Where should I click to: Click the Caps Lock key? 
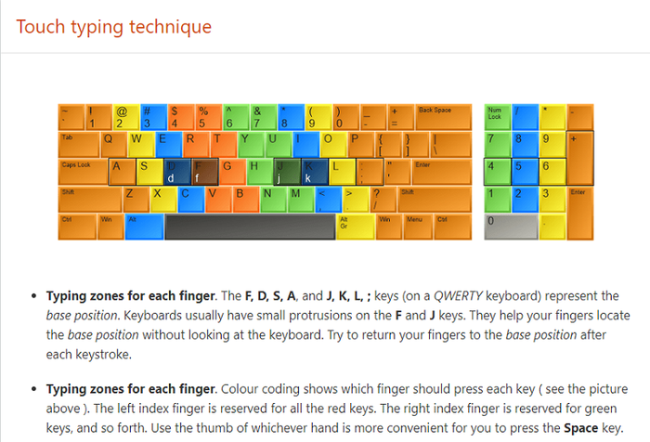pyautogui.click(x=83, y=172)
